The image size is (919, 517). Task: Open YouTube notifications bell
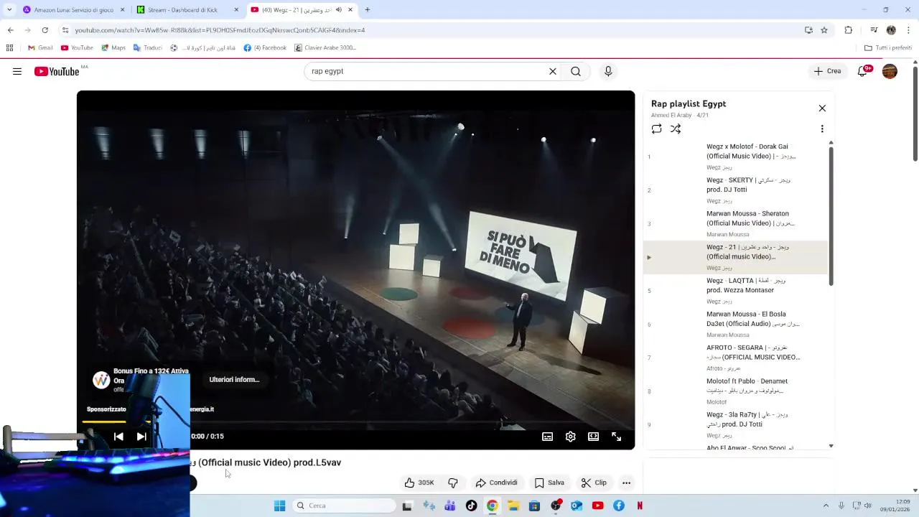point(863,71)
